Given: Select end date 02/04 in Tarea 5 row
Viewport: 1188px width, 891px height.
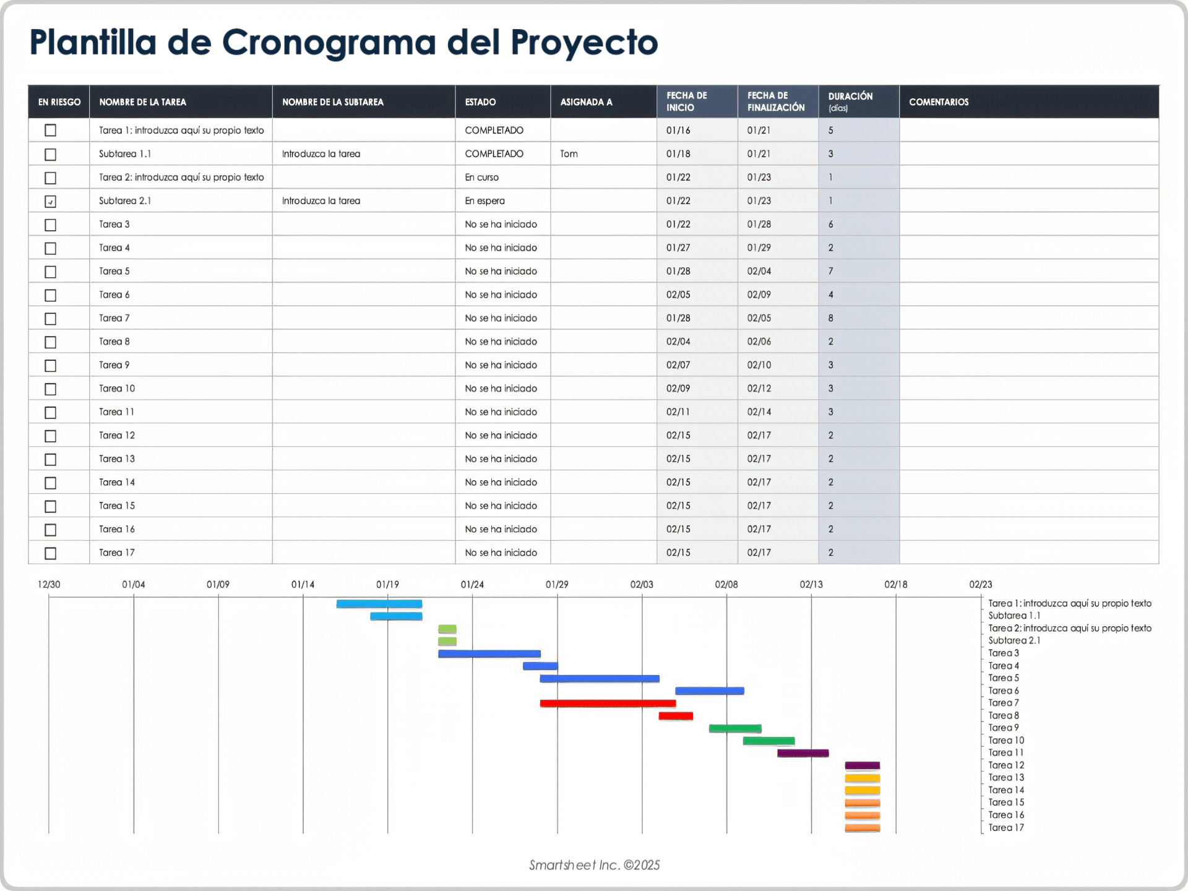Looking at the screenshot, I should pos(778,272).
